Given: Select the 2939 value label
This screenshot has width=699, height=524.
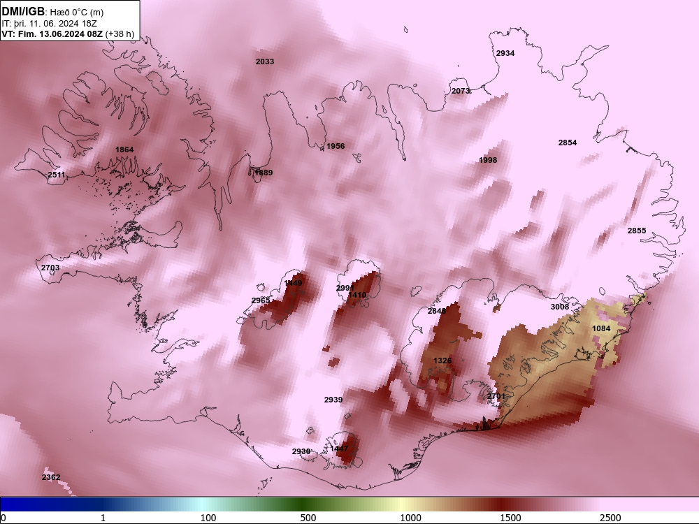Looking at the screenshot, I should pyautogui.click(x=333, y=400).
